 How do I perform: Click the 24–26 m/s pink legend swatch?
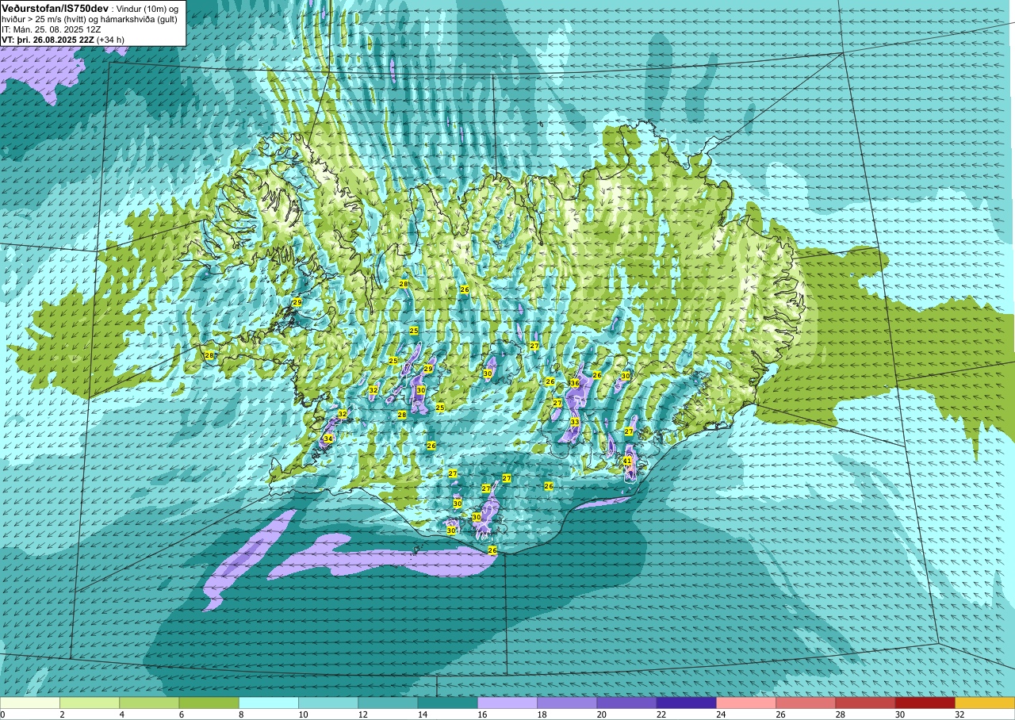(746, 703)
